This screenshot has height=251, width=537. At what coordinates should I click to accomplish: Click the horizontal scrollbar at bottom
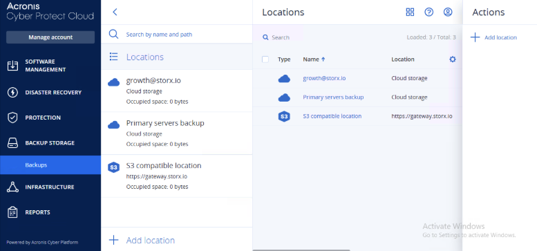pyautogui.click(x=301, y=250)
